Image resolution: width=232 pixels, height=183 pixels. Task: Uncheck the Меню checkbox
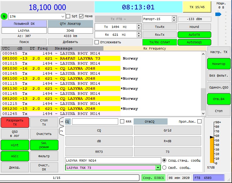click(x=81, y=16)
